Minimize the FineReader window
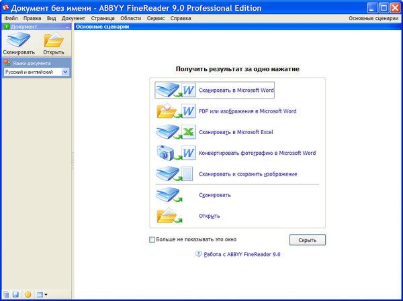Image resolution: width=403 pixels, height=301 pixels. coord(372,8)
